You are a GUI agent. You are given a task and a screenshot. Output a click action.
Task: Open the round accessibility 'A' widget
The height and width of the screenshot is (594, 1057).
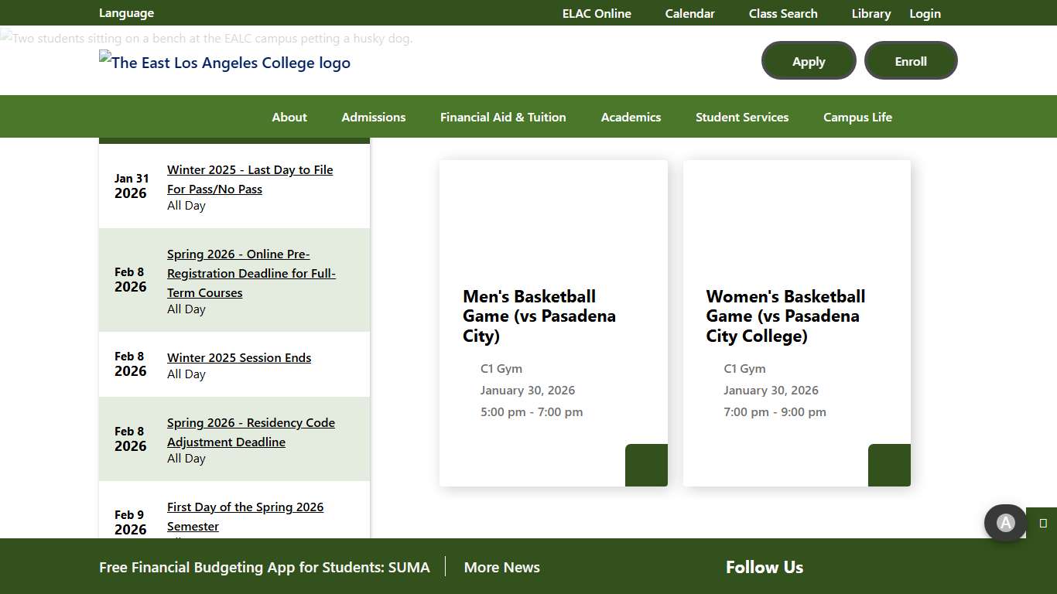[x=1005, y=524]
